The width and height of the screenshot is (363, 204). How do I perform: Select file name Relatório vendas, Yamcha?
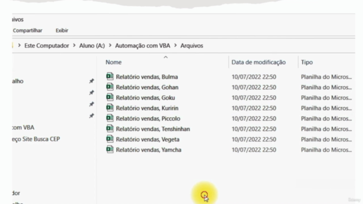pyautogui.click(x=149, y=150)
